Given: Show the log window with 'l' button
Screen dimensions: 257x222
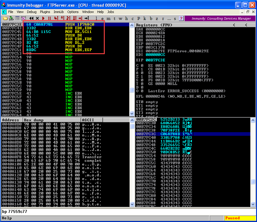Looking at the screenshot, I should [x=96, y=18].
